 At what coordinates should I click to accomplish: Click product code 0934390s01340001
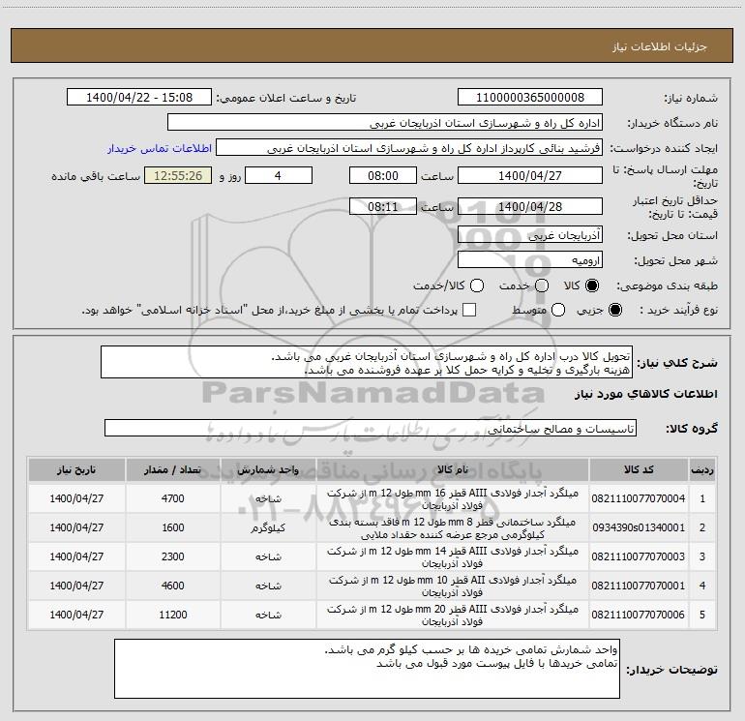[639, 527]
